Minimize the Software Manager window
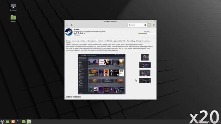 click(x=148, y=21)
